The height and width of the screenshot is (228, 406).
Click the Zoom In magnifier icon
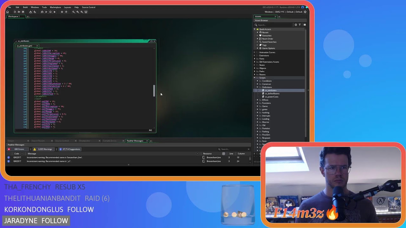(x=82, y=12)
